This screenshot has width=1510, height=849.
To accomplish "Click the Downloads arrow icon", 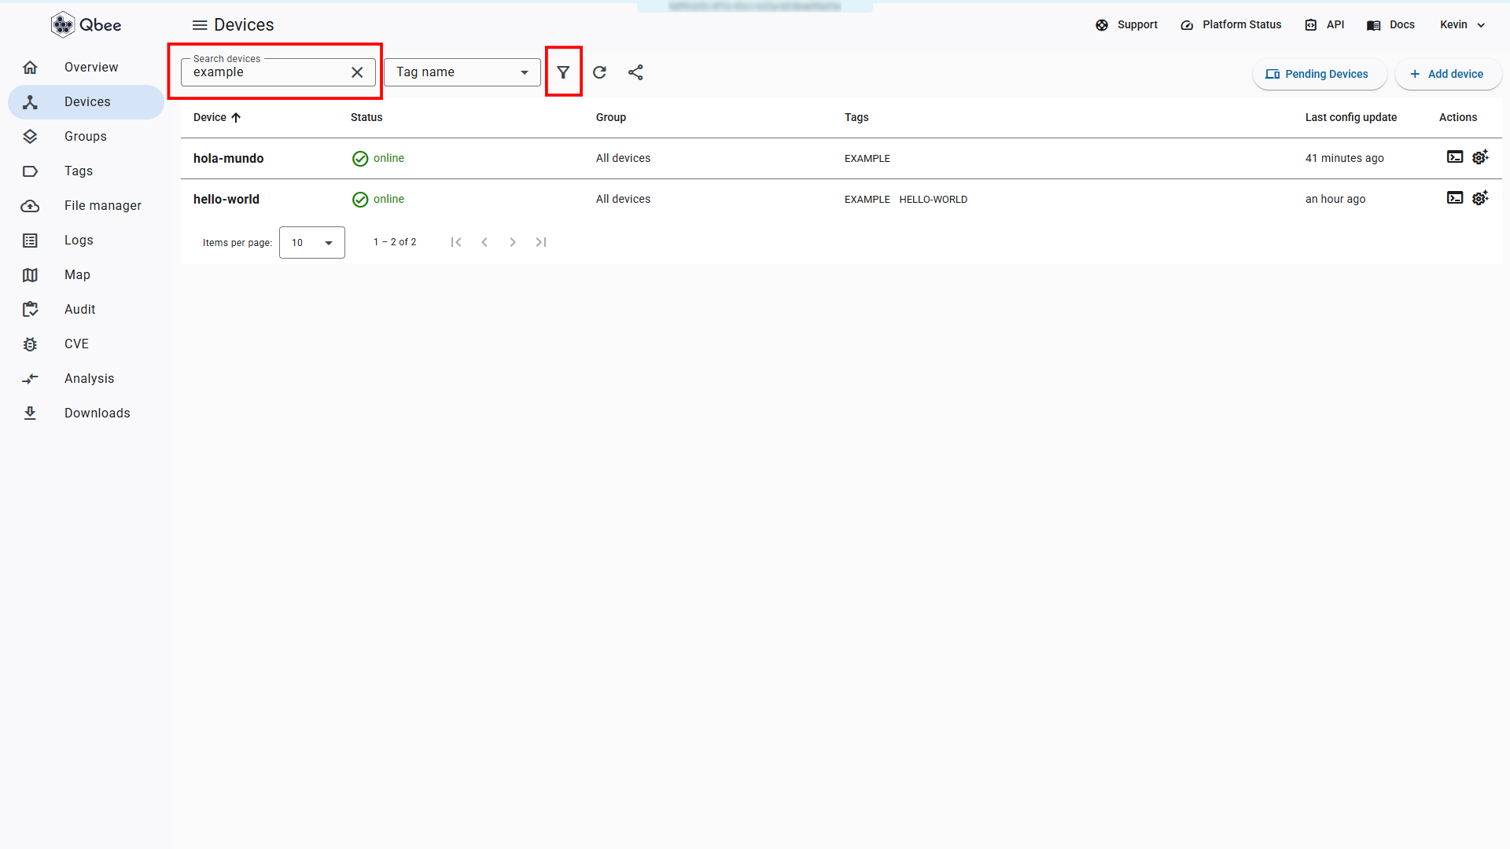I will point(30,413).
